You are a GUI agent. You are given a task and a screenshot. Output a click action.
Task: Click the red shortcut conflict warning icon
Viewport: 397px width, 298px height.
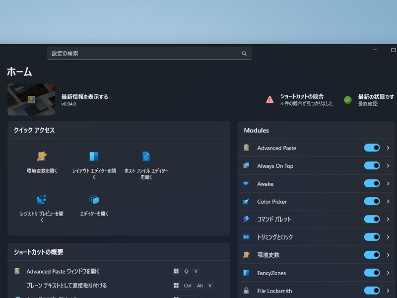(x=269, y=99)
